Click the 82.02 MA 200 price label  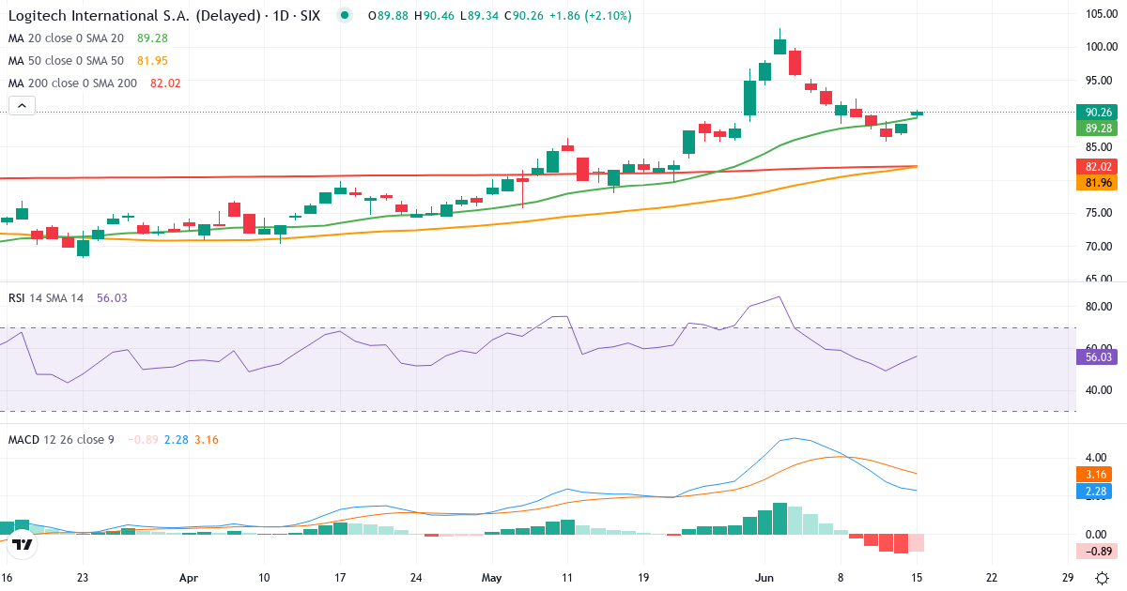[1096, 166]
